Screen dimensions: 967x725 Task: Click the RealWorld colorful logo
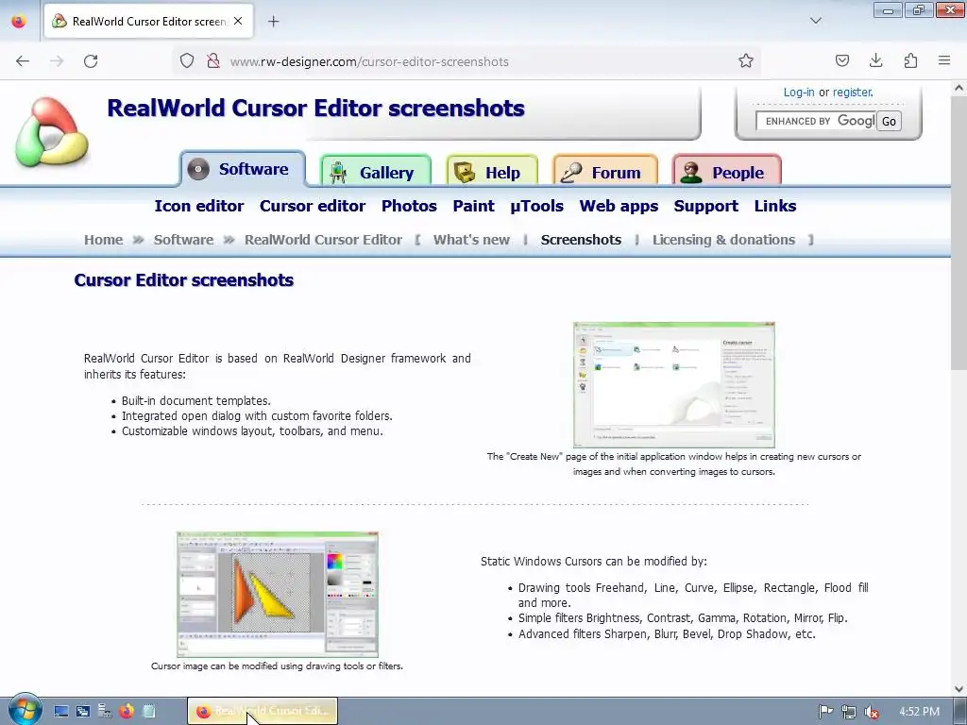[x=52, y=132]
